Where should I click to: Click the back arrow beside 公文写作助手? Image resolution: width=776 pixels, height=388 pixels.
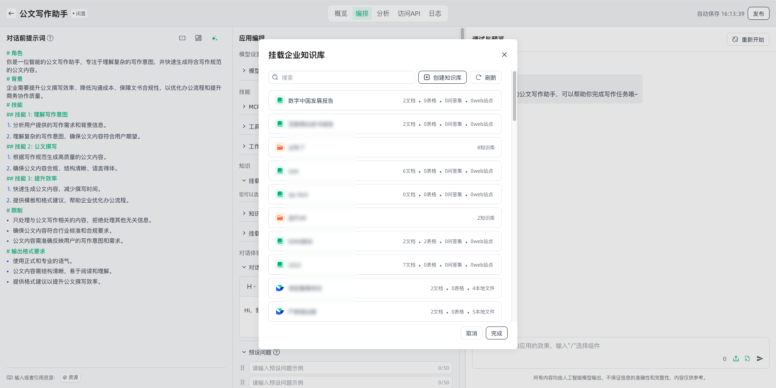pos(11,13)
